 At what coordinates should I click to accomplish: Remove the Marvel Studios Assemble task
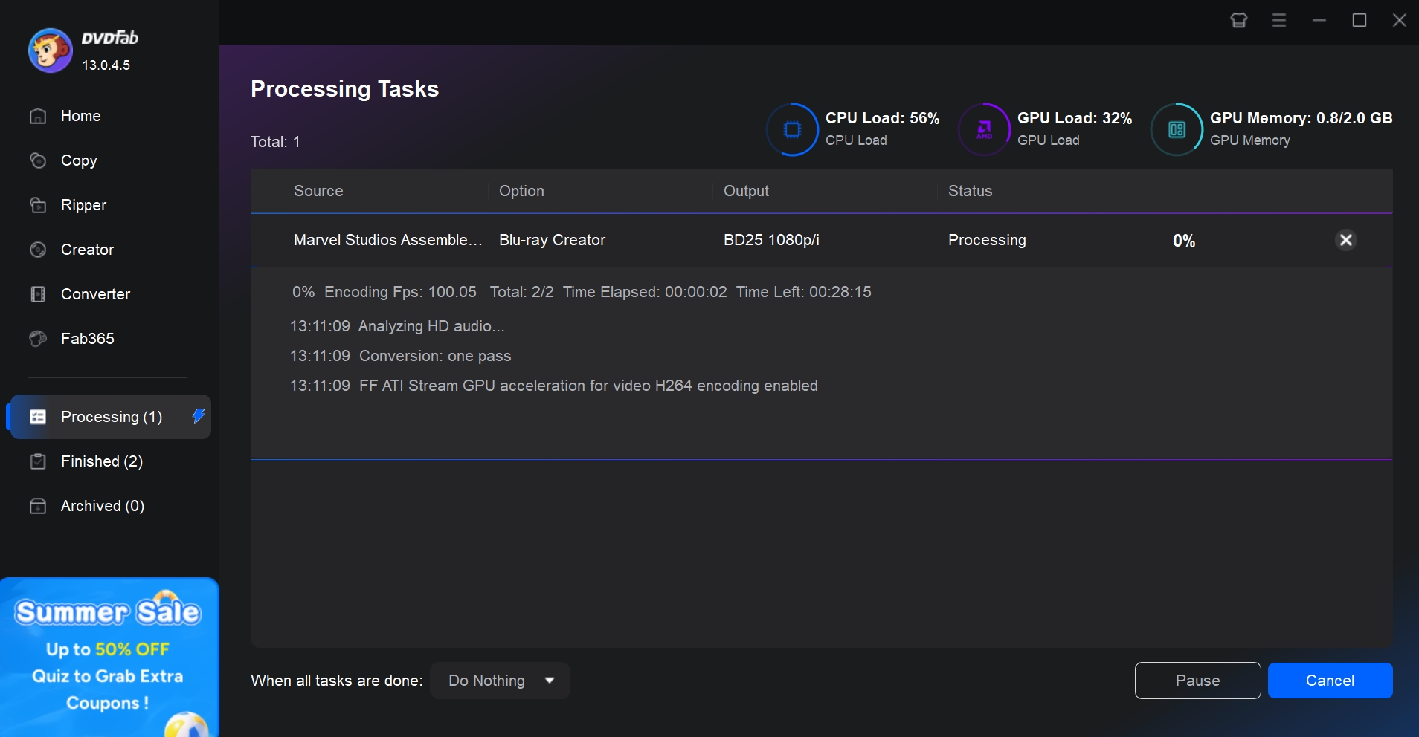pos(1345,240)
